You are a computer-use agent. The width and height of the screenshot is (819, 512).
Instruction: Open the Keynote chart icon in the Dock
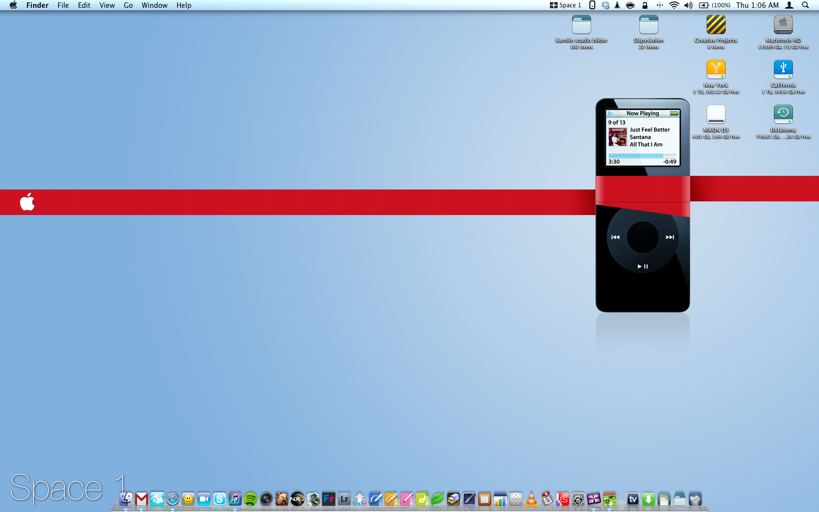500,499
